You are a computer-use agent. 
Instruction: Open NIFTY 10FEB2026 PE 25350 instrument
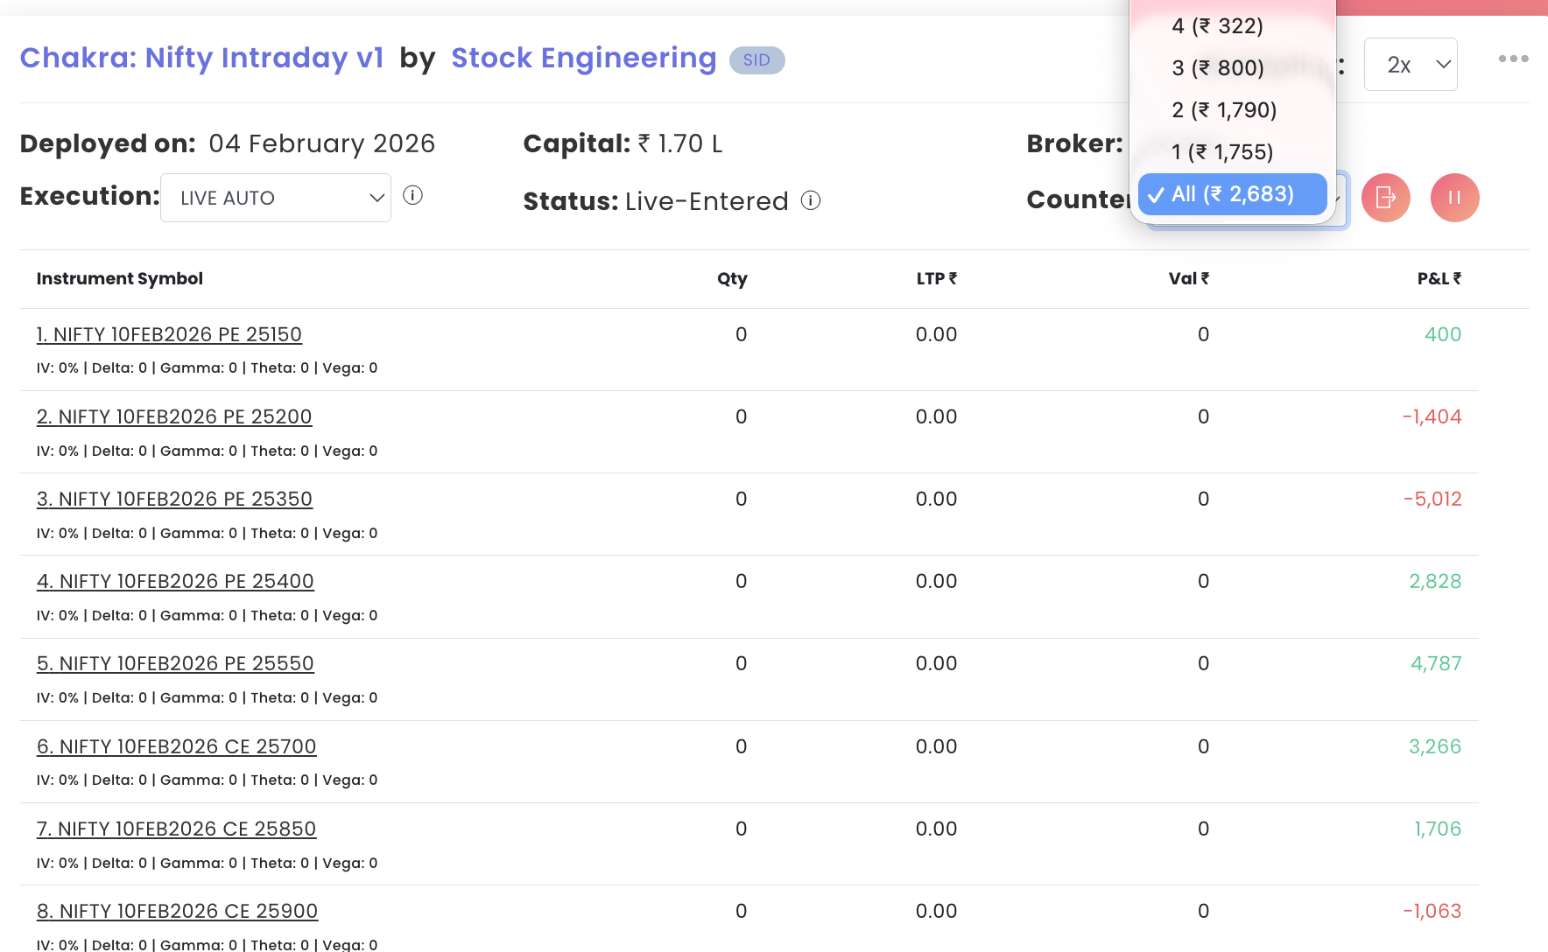(174, 499)
